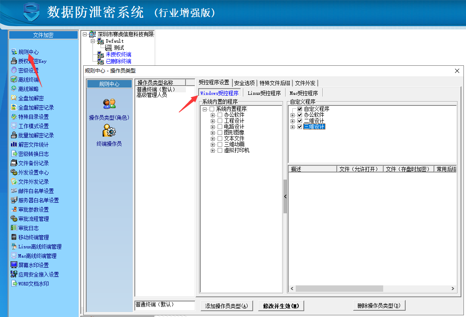Click the 特殊目录设置 icon

click(x=14, y=116)
